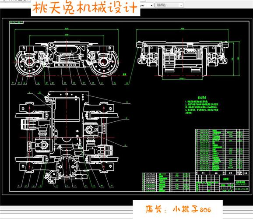This screenshot has width=253, height=219.
Task: Expand the arrow on the 随颜色 combo box
Action: click(181, 5)
